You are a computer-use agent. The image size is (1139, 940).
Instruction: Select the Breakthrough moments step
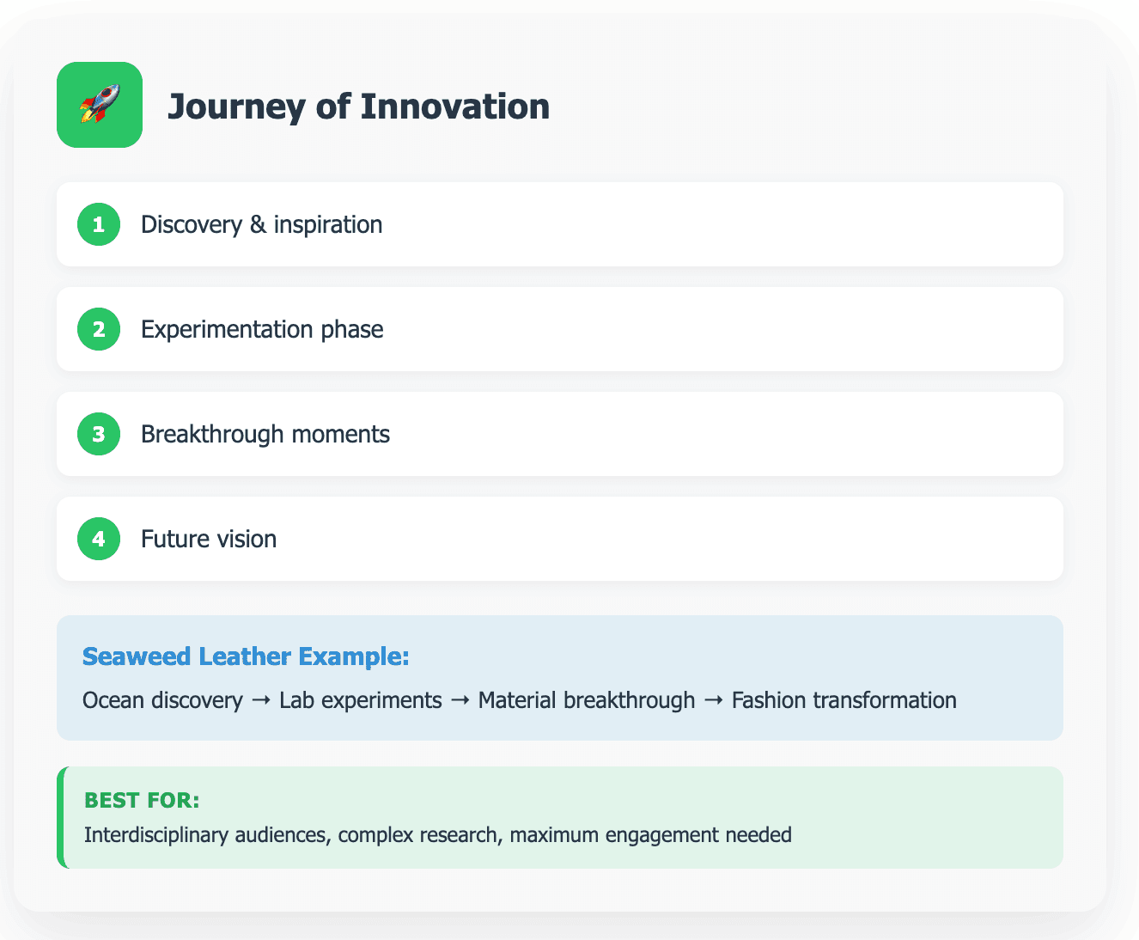click(560, 434)
